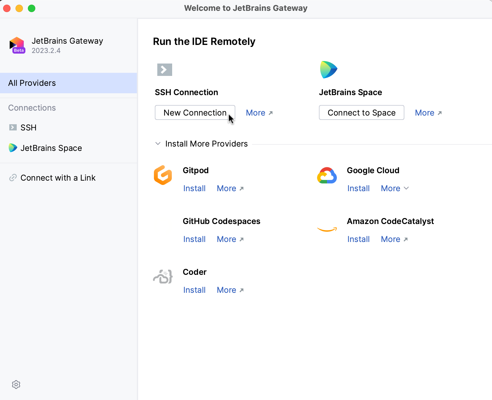Click the Amazon CodeCatalyst logo icon
Image resolution: width=492 pixels, height=400 pixels.
click(327, 229)
